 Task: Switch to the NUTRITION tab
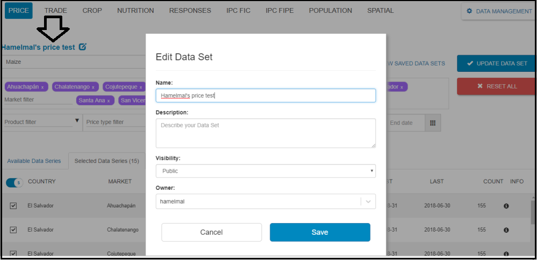[x=135, y=11]
